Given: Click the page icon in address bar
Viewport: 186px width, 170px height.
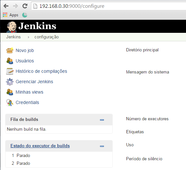Looking at the screenshot, I should (36, 6).
